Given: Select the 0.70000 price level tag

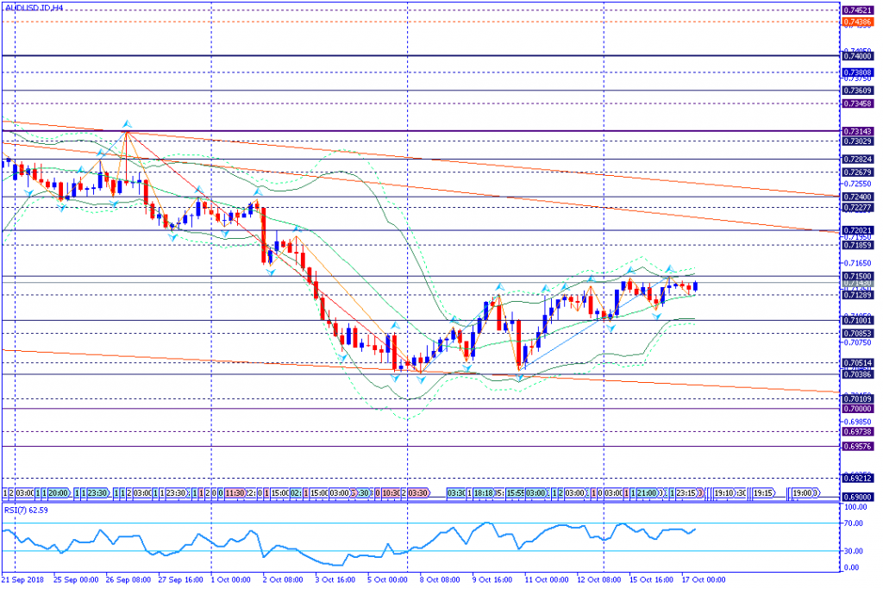Looking at the screenshot, I should [x=855, y=409].
